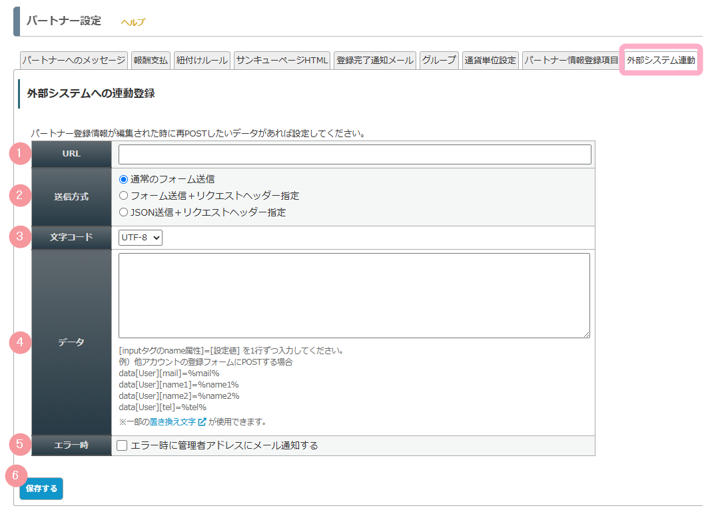The width and height of the screenshot is (708, 518).
Task: Click the 保存する button
Action: tap(41, 489)
